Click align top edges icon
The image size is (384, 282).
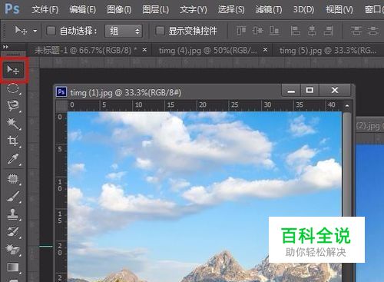[x=241, y=31]
